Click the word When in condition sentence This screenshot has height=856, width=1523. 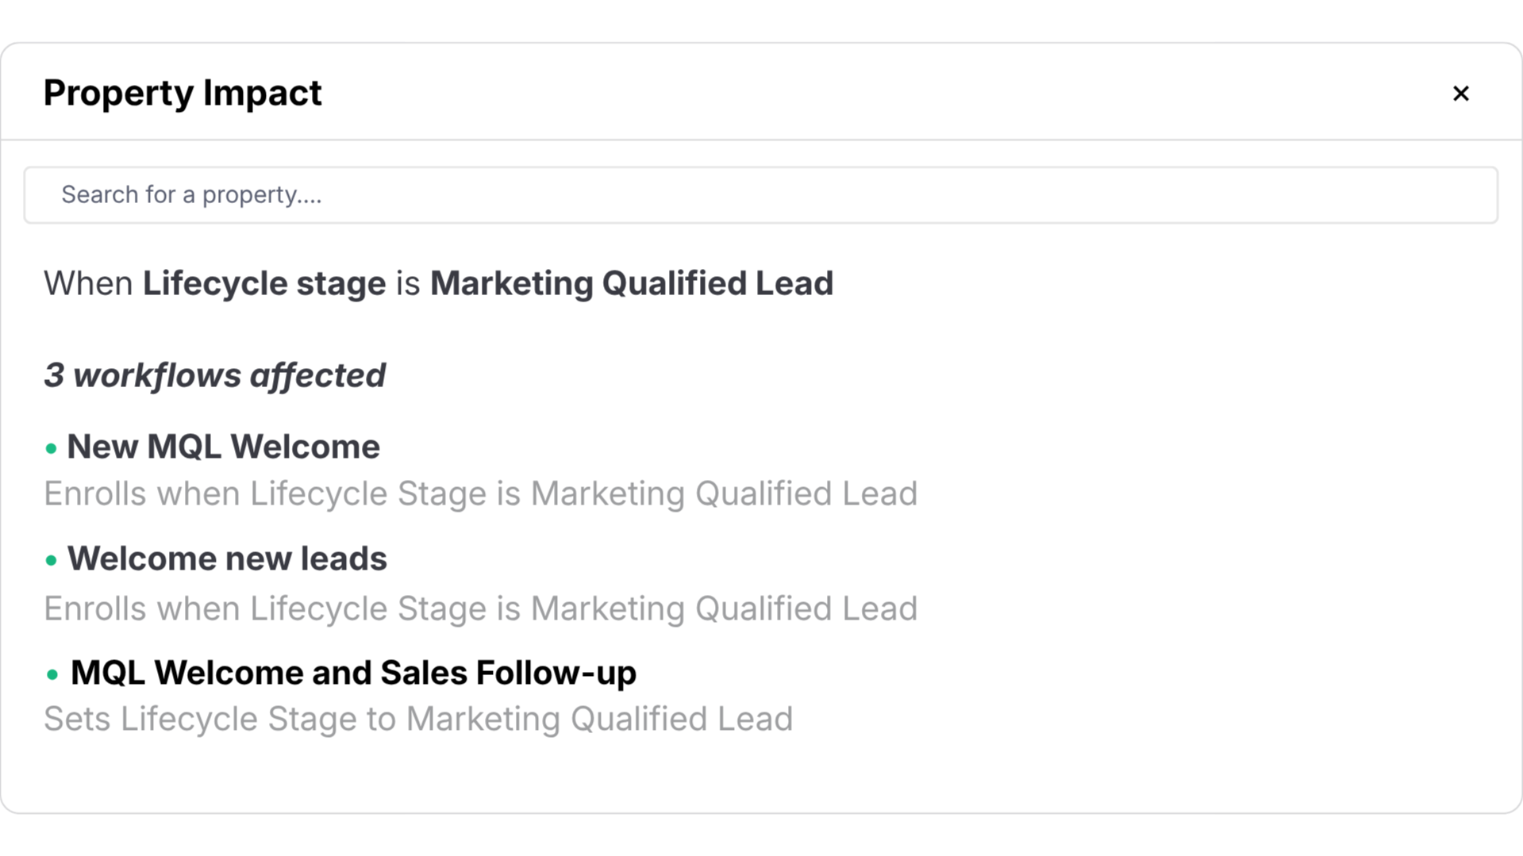(88, 284)
